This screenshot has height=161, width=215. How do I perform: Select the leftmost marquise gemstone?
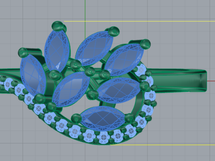coord(33,75)
